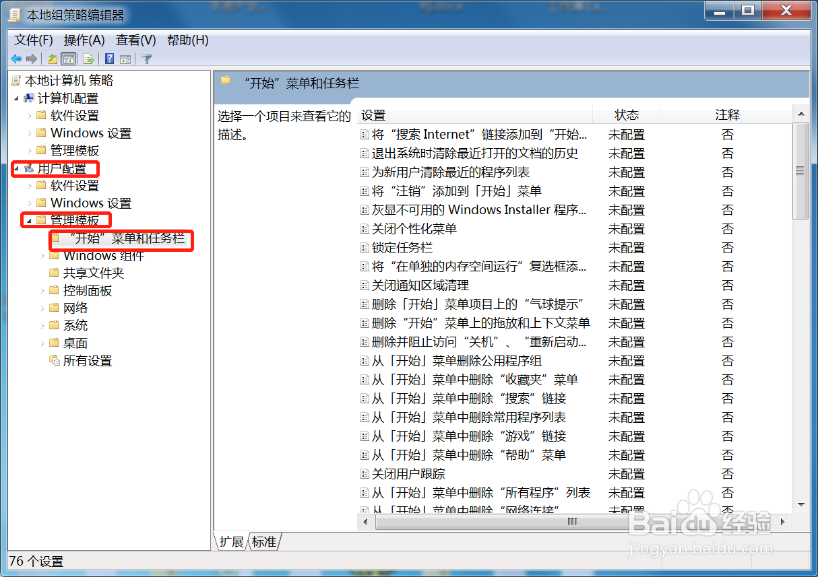This screenshot has width=818, height=577.
Task: Click the Back navigation arrow
Action: (x=15, y=59)
